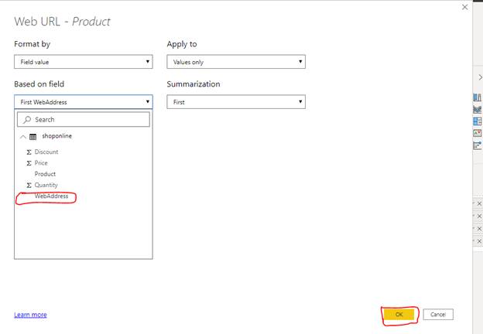Select the stacked bar chart visual icon

coord(477,97)
